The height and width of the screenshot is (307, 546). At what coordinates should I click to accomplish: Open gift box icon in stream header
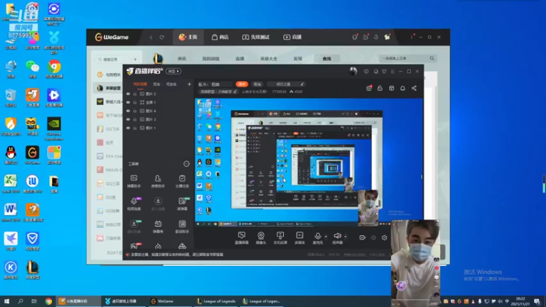tap(369, 89)
